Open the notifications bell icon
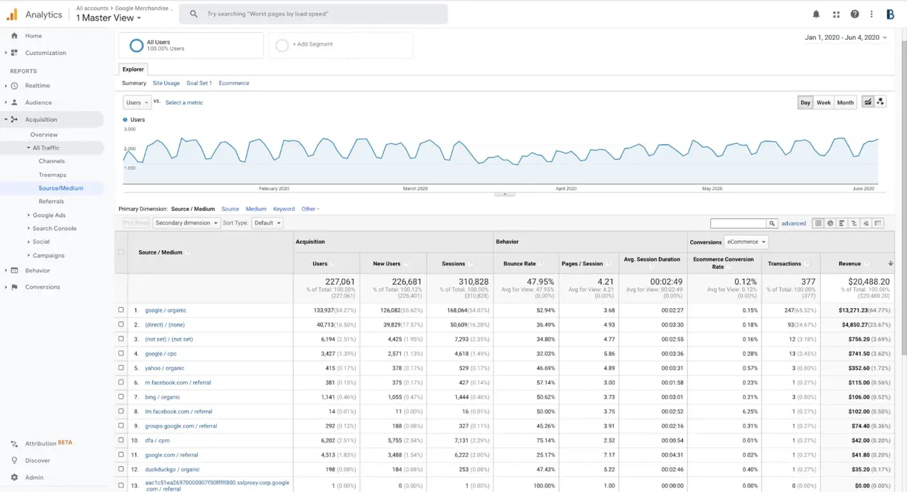Screen dimensions: 907x492 816,14
